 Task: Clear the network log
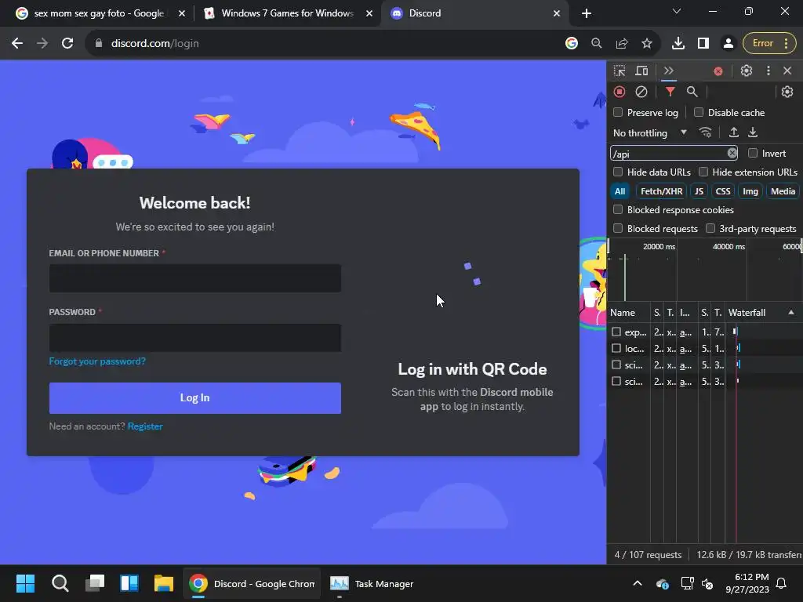[641, 92]
